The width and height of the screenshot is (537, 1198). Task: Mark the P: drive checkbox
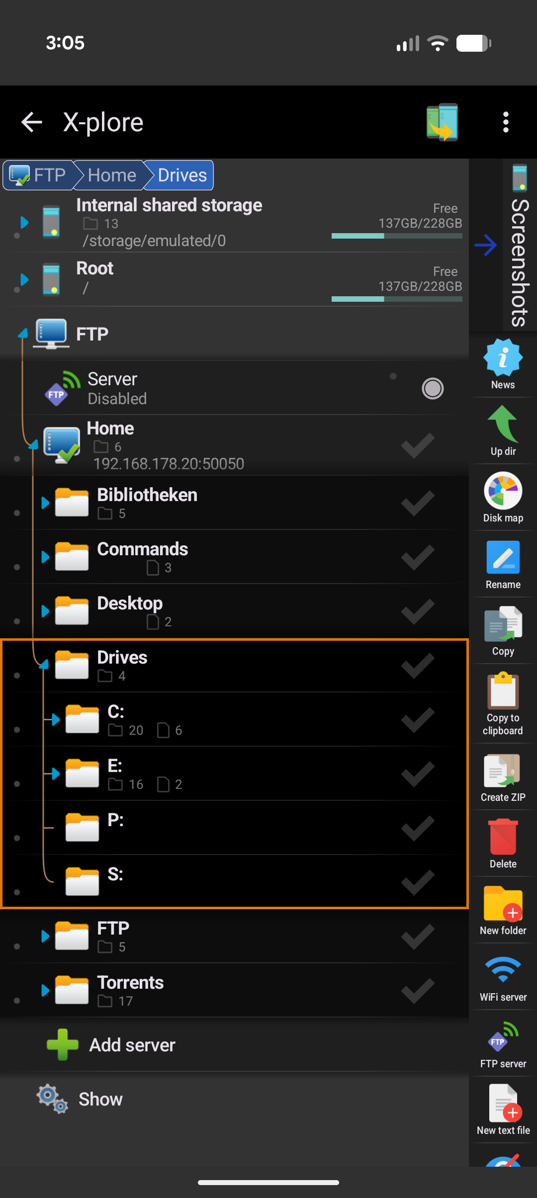click(x=418, y=828)
